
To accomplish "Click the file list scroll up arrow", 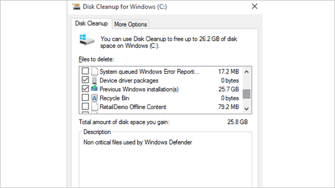I will coord(247,72).
